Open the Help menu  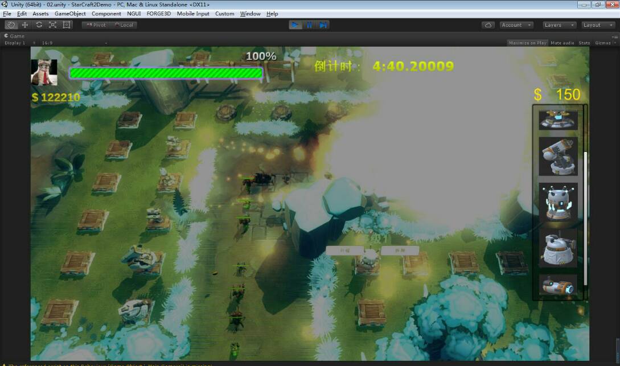(272, 14)
